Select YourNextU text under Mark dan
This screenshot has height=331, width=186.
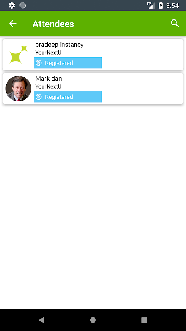[x=48, y=86]
